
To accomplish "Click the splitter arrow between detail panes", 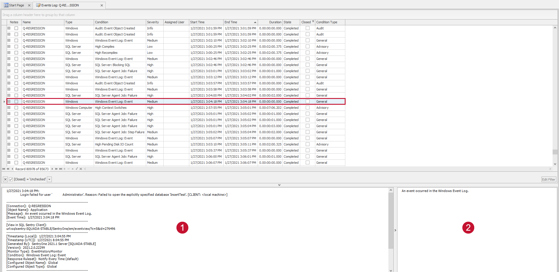I will (x=395, y=230).
